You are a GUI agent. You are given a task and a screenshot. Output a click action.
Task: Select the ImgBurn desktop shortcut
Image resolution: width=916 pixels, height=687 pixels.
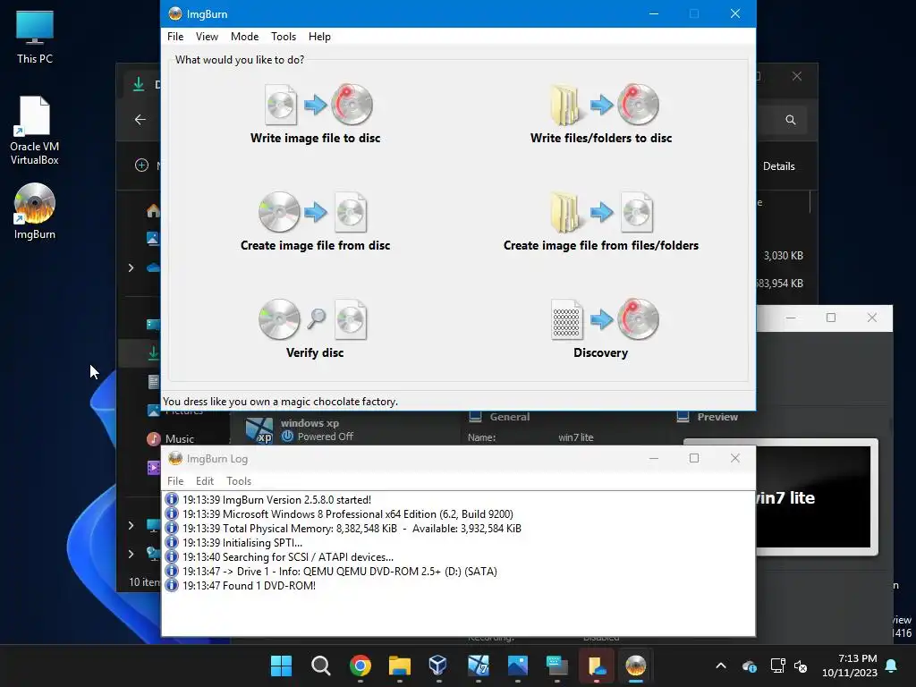pos(35,211)
